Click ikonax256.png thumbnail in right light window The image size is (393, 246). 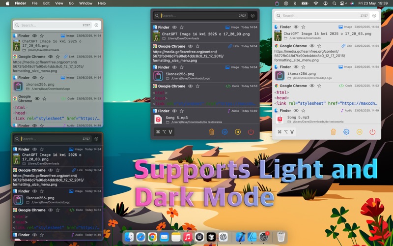pos(280,76)
